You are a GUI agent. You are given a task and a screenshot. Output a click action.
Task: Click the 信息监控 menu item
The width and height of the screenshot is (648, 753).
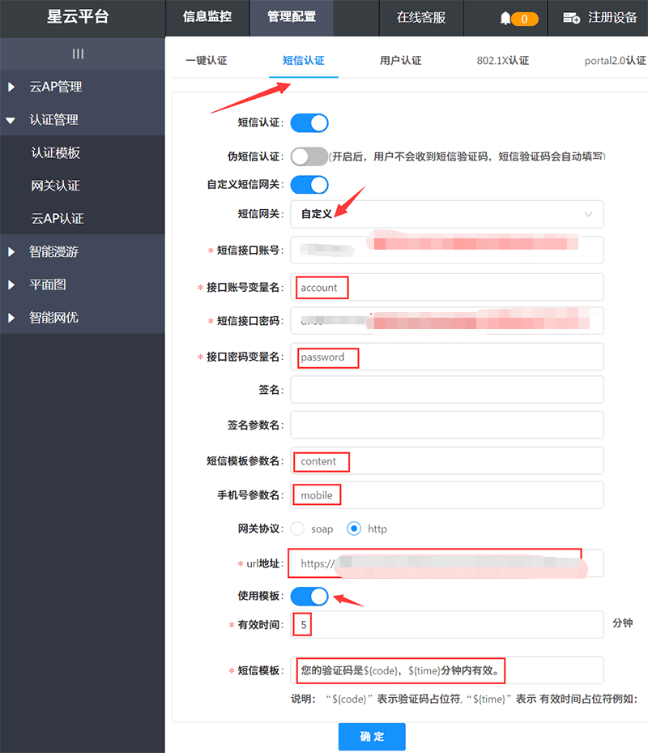[207, 18]
